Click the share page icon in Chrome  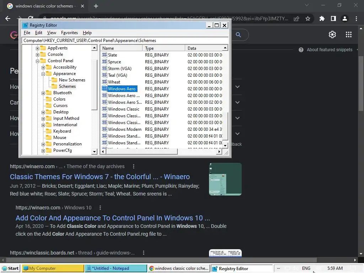[296, 18]
